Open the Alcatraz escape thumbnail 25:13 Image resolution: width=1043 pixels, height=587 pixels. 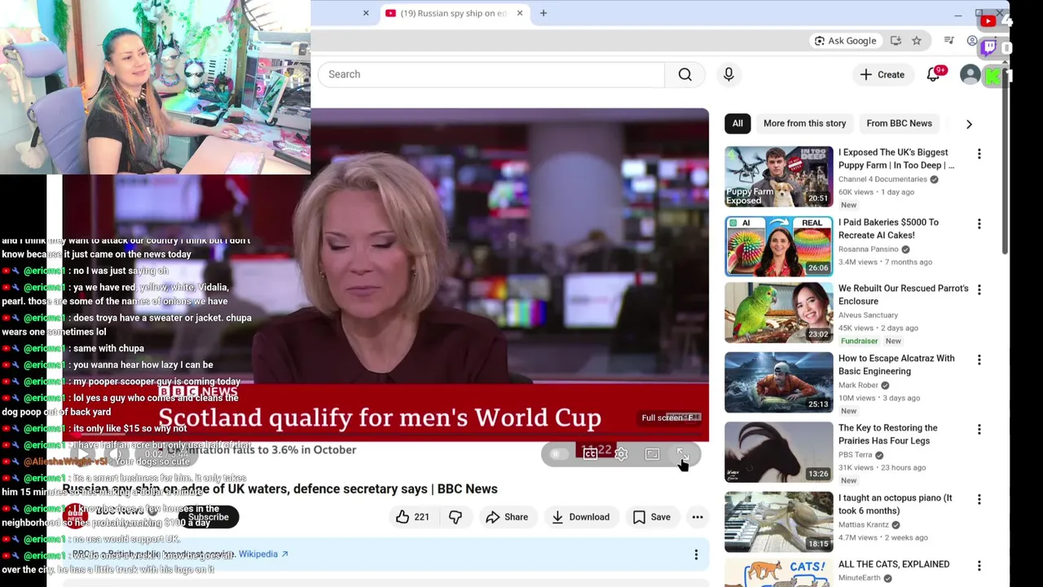coord(779,382)
